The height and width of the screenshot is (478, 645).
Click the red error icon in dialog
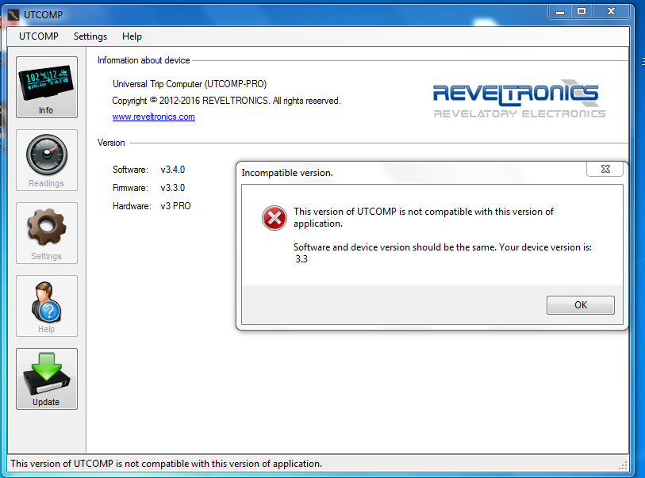point(275,218)
